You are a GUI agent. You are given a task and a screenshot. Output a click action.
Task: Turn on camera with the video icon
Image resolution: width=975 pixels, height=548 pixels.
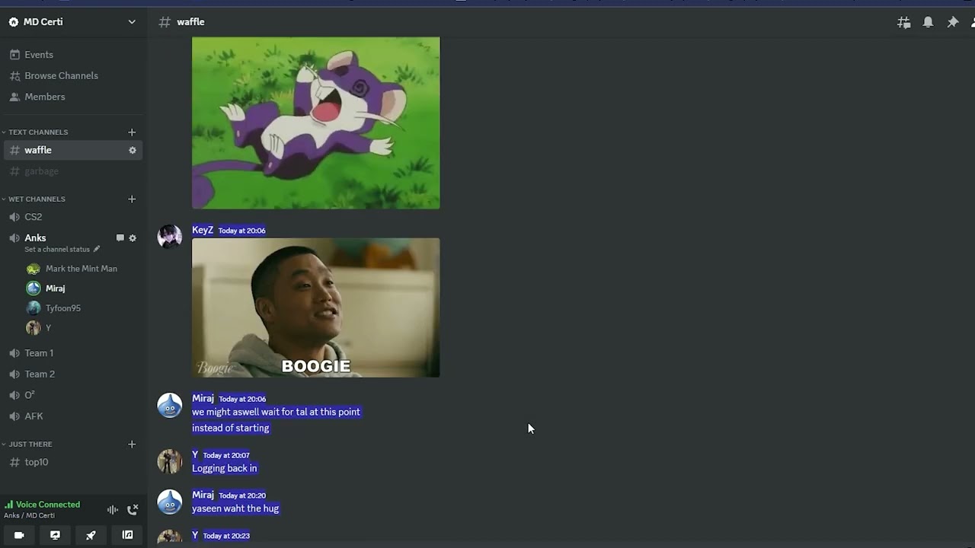19,535
